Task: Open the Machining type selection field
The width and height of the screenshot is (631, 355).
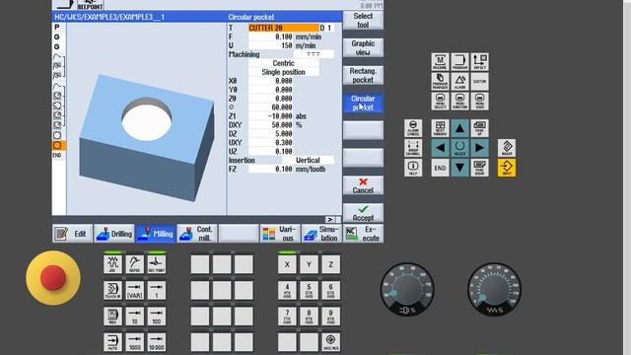Action: tap(314, 54)
